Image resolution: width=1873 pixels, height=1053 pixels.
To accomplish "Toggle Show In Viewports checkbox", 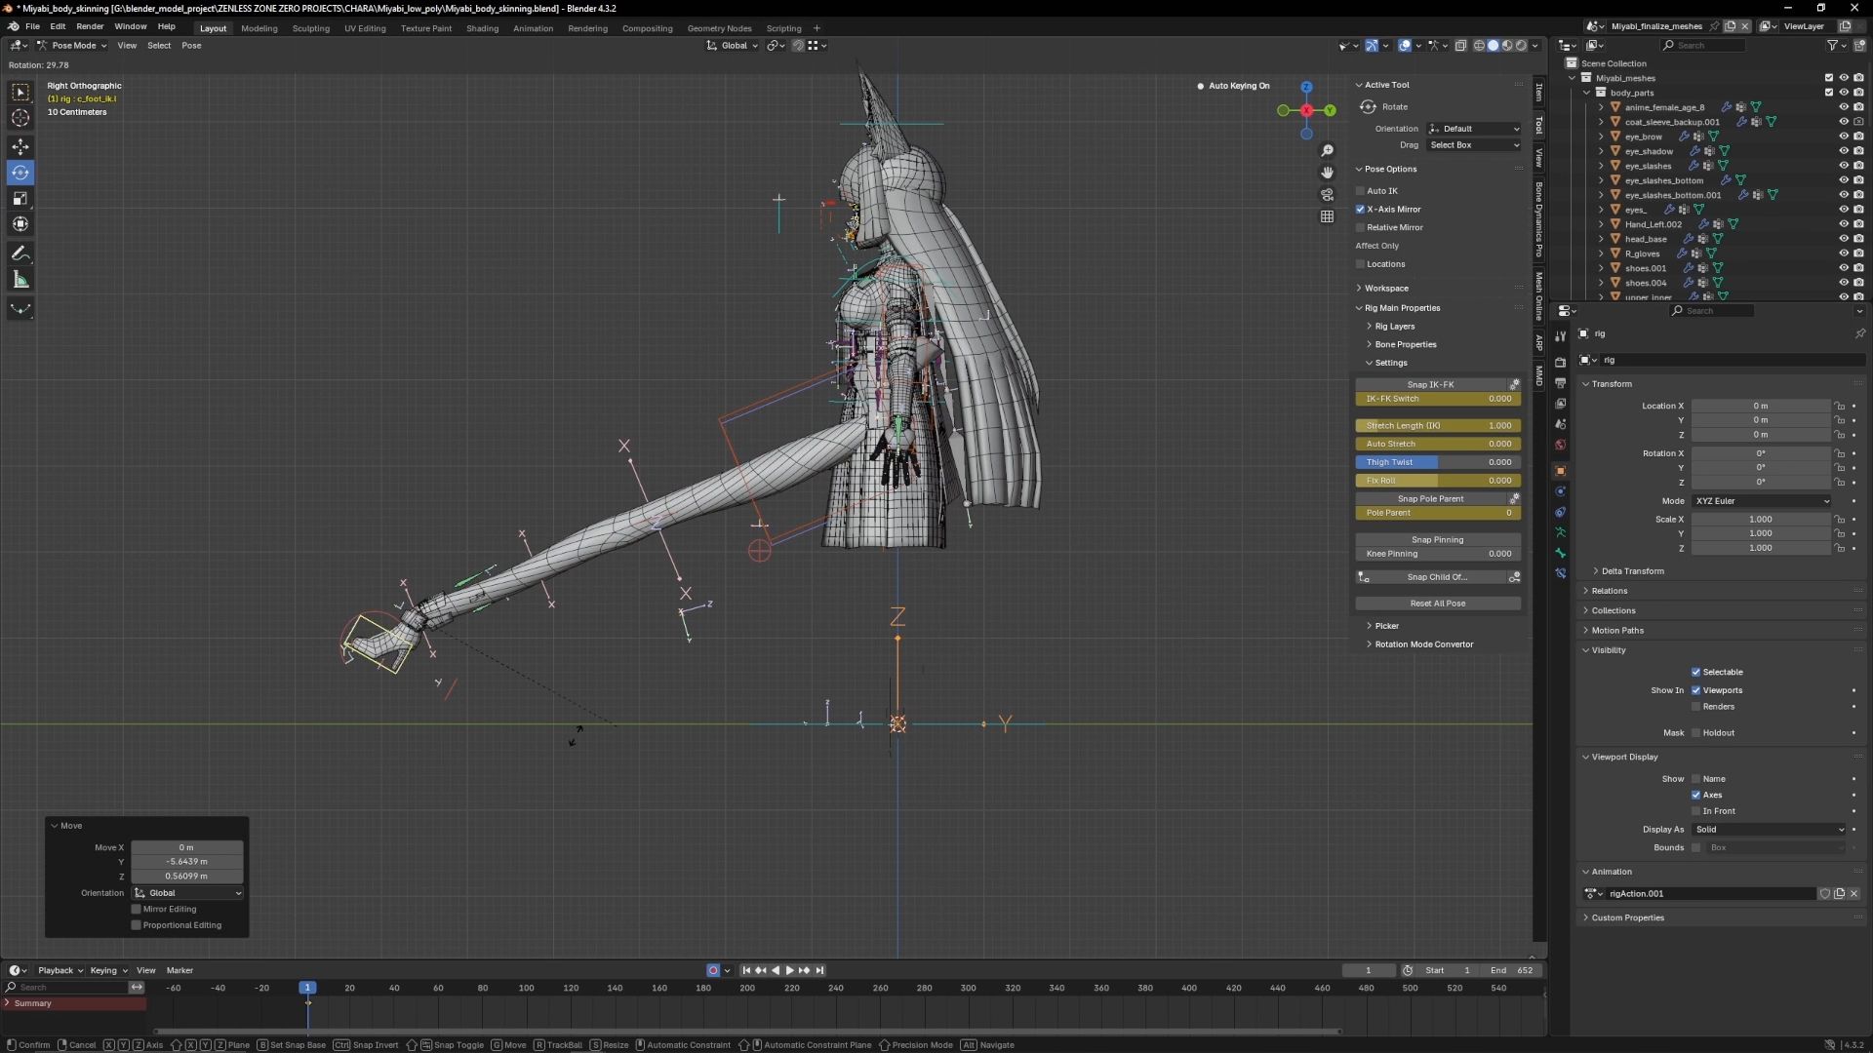I will (1695, 690).
